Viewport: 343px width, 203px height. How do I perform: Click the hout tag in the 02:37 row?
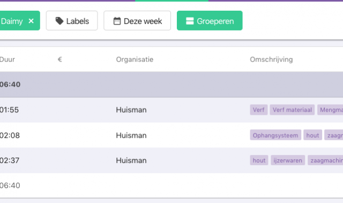[259, 160]
